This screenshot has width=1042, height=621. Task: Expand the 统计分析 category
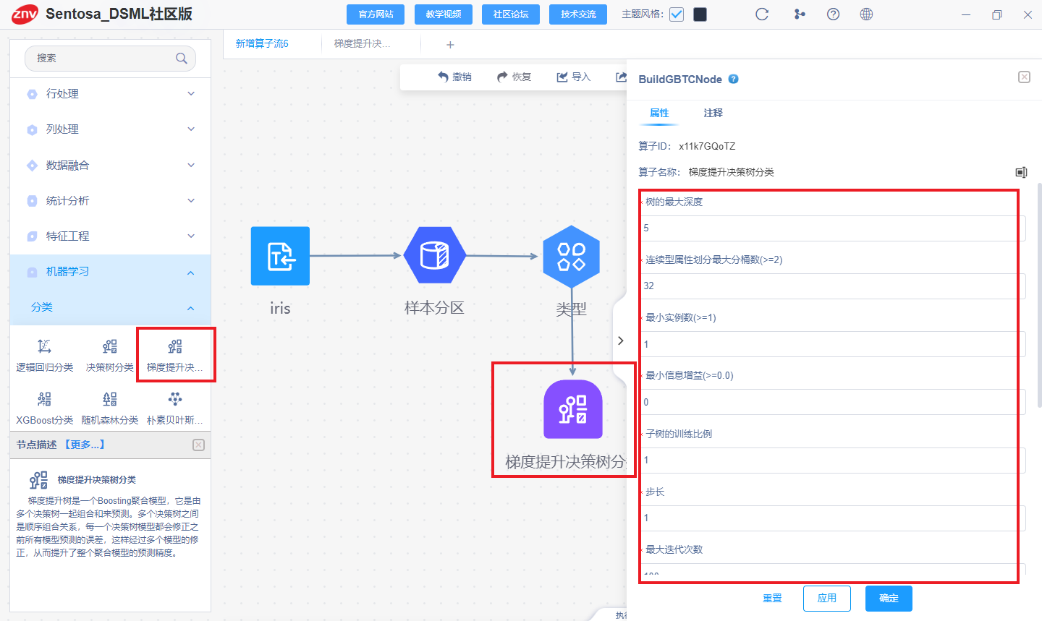pyautogui.click(x=110, y=200)
